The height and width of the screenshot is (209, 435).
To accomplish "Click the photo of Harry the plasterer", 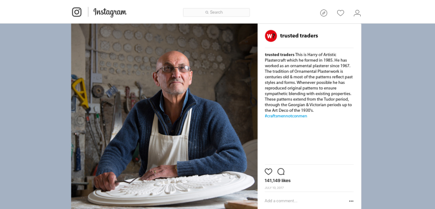I will 164,116.
